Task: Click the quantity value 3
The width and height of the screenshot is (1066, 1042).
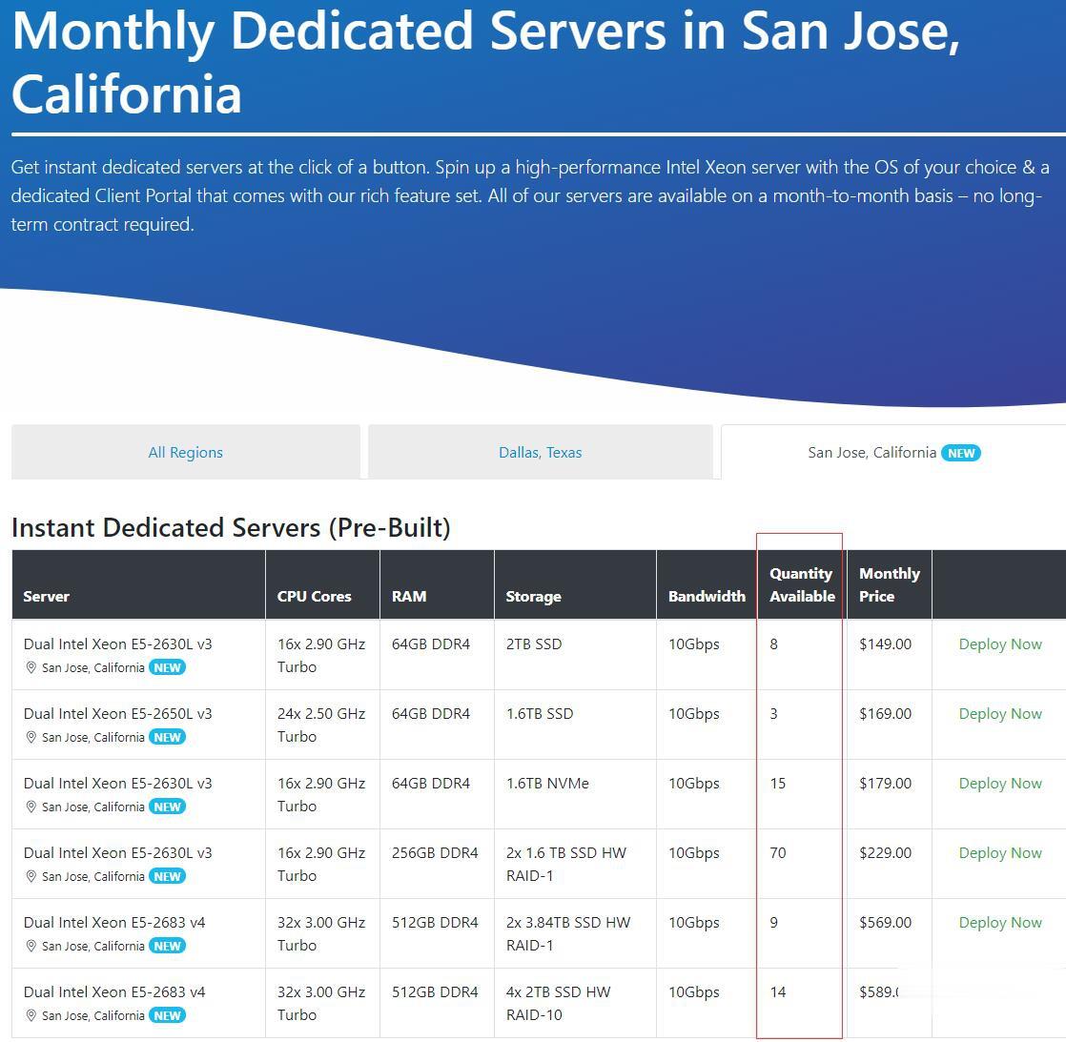Action: point(773,714)
